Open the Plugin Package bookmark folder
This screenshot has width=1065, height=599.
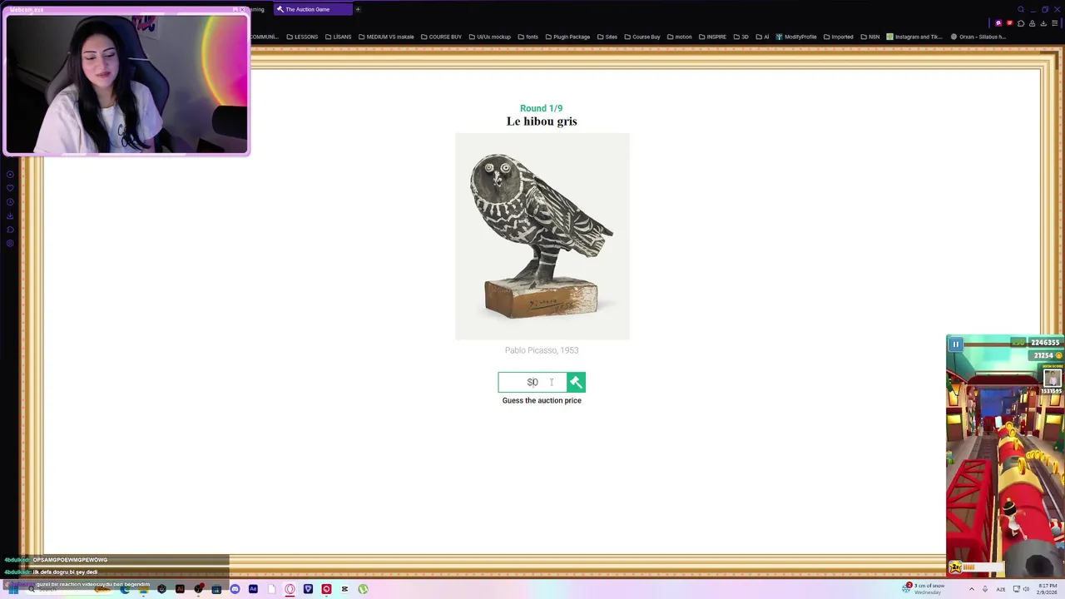click(x=567, y=37)
